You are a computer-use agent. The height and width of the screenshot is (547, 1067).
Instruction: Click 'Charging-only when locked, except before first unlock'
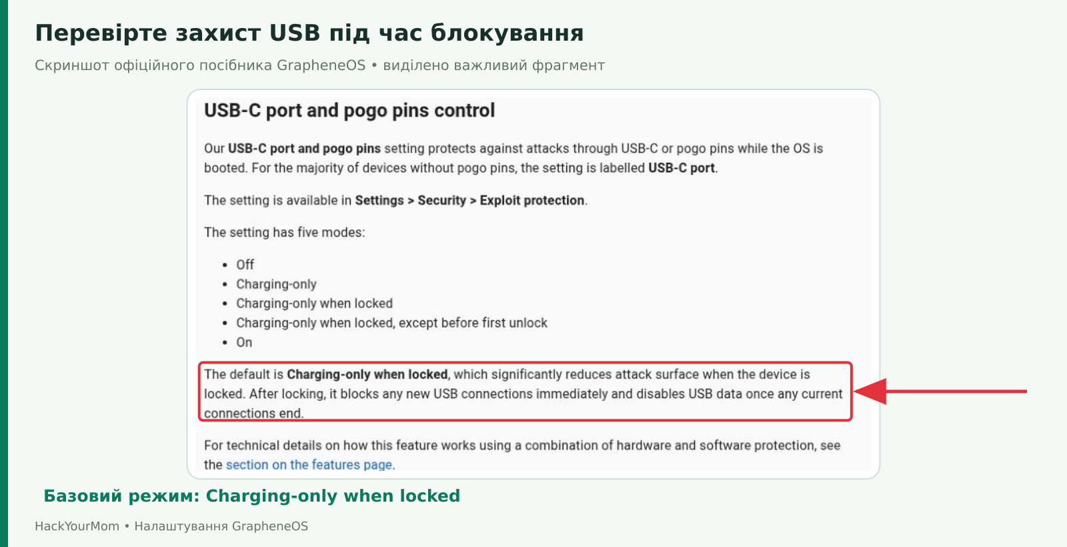point(391,323)
